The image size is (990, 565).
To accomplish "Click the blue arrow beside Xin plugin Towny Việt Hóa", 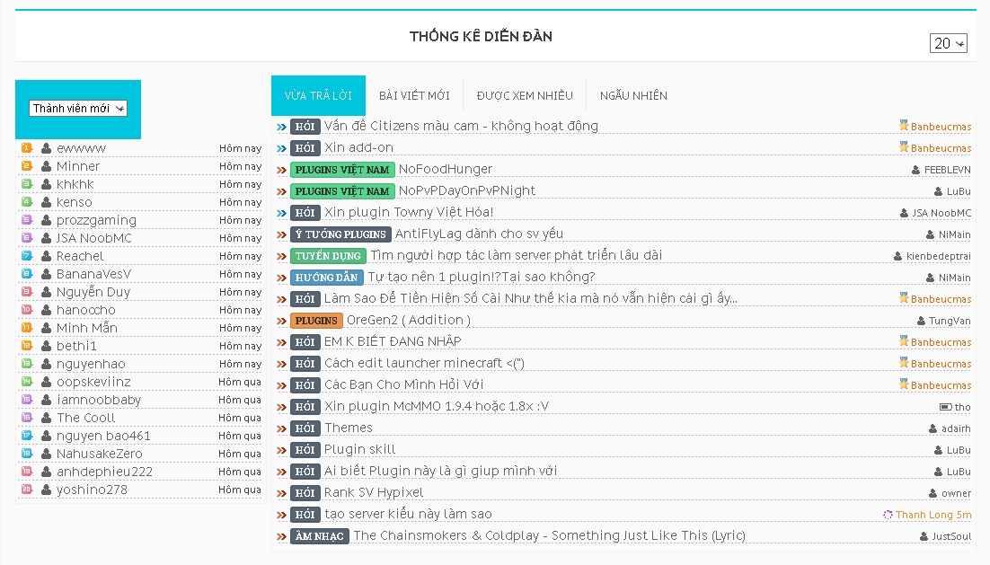I will click(281, 213).
